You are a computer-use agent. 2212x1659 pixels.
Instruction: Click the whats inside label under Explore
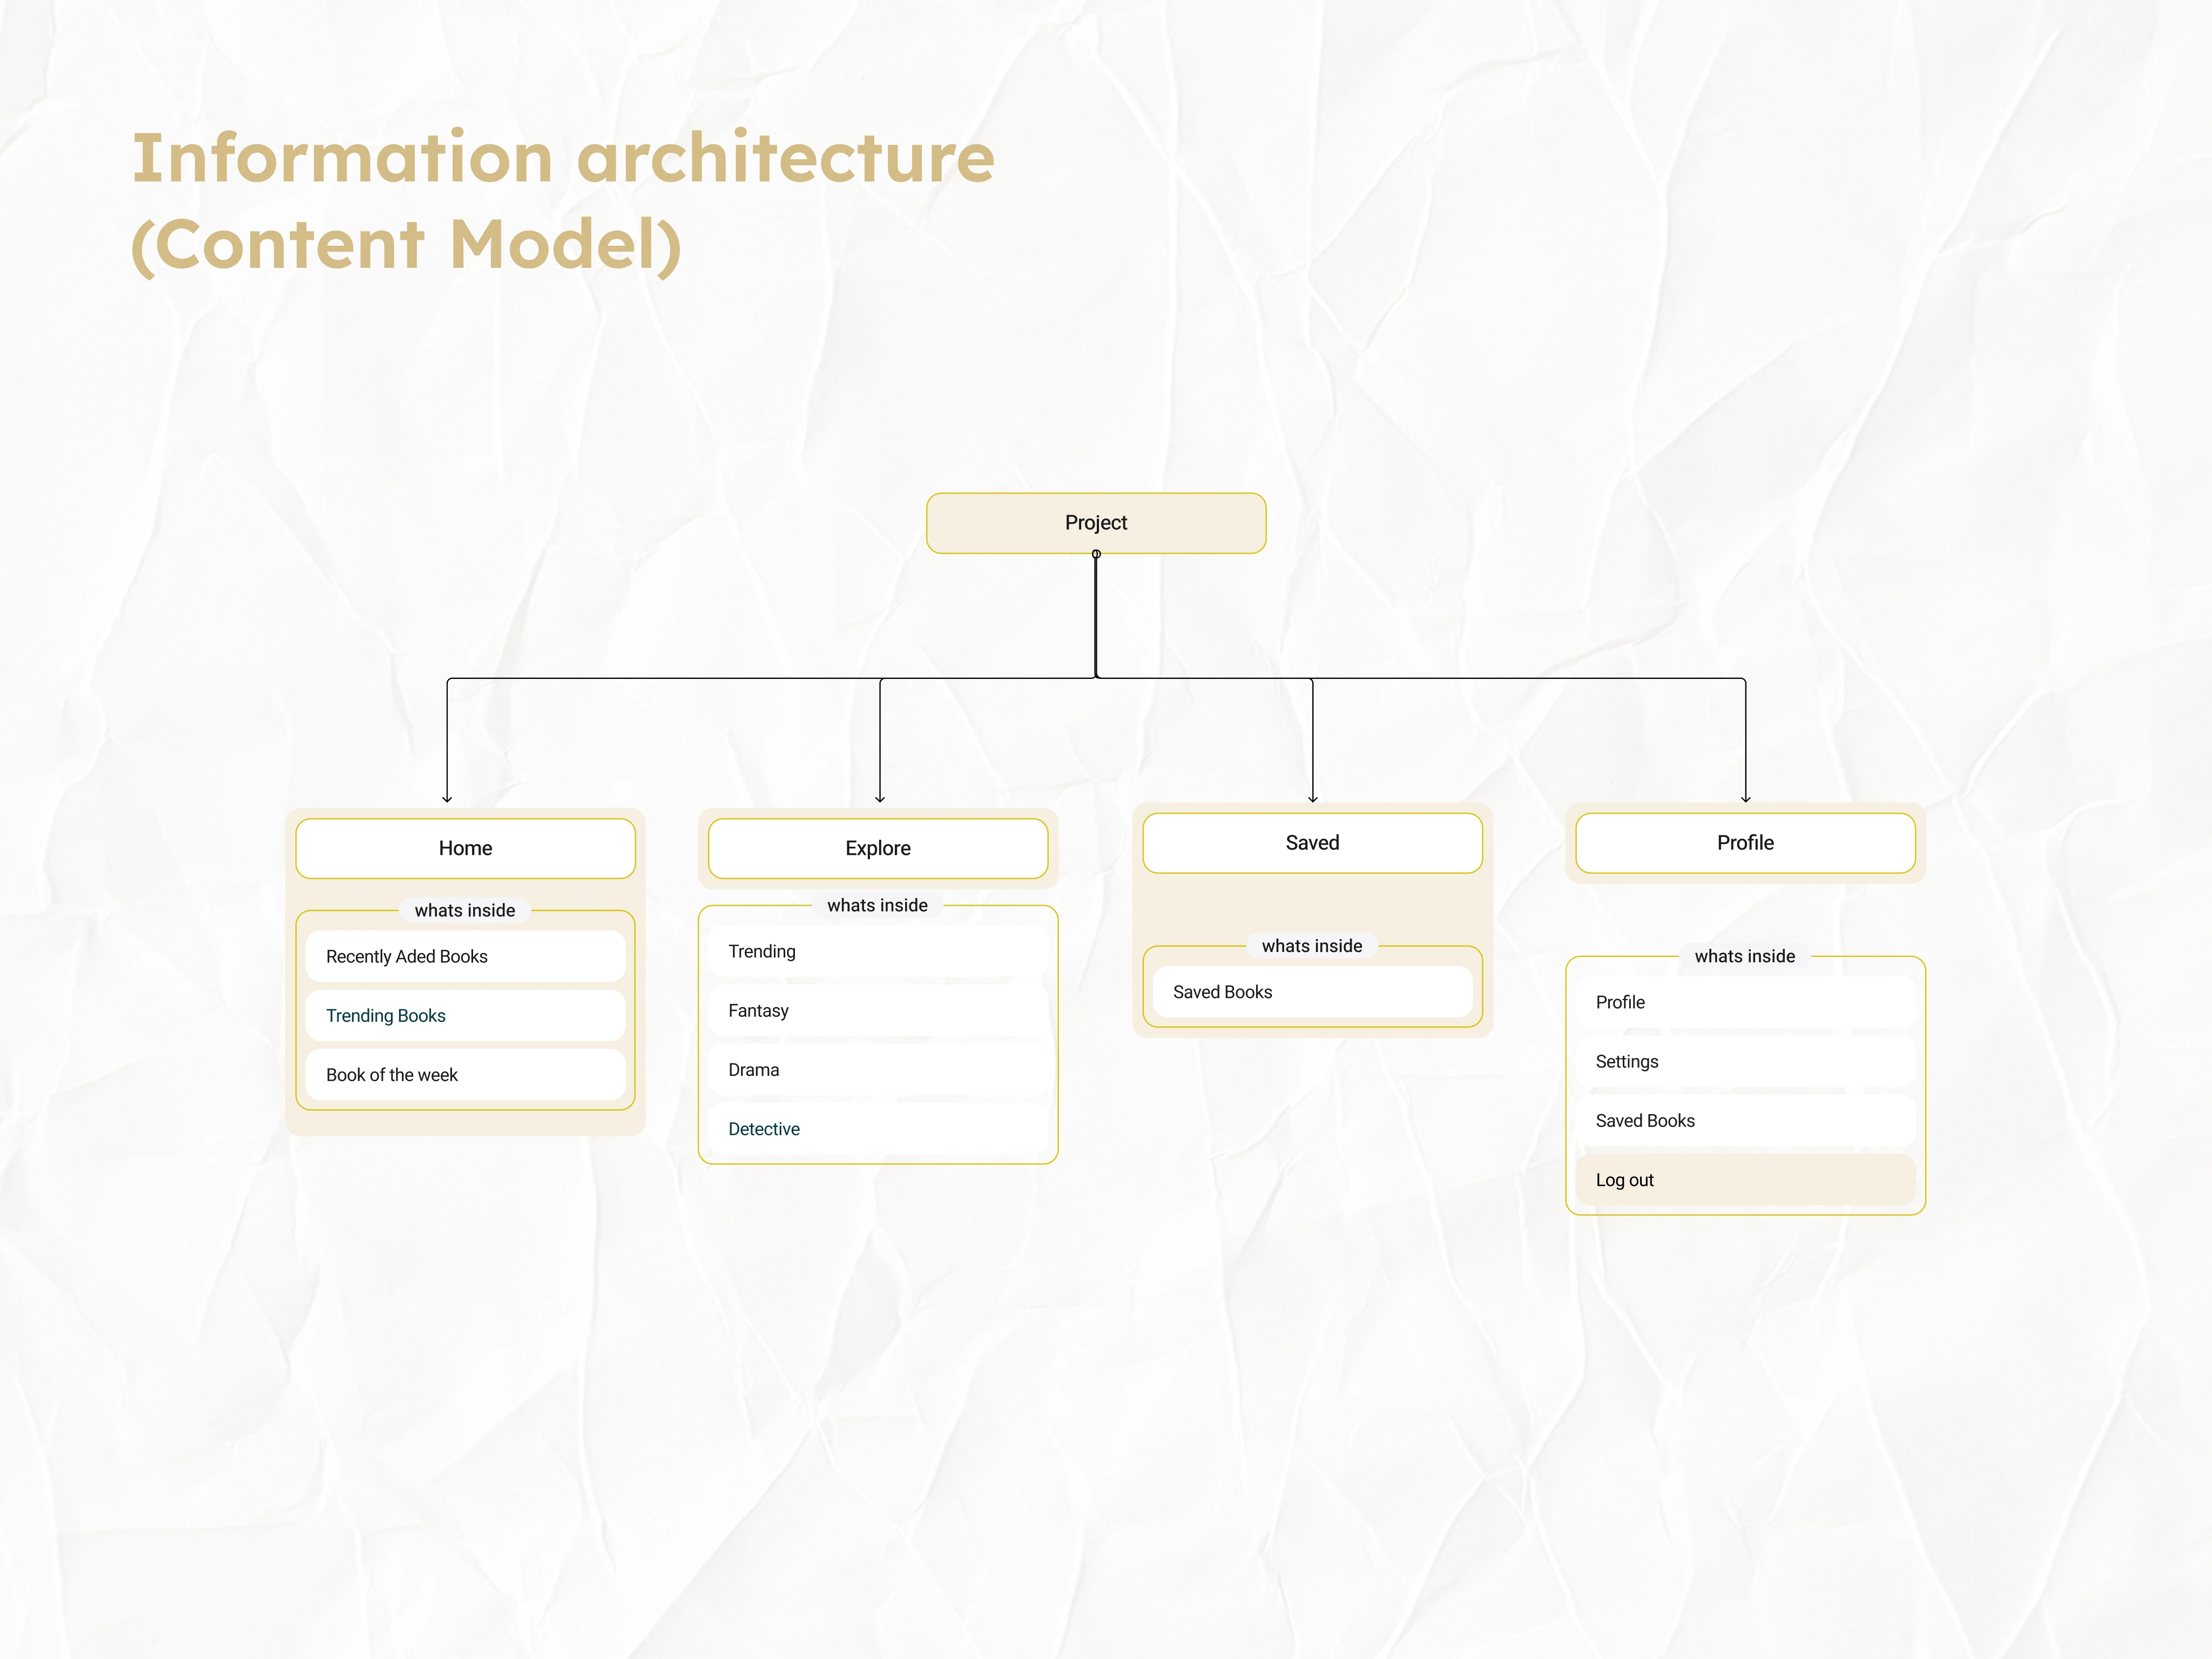point(878,905)
